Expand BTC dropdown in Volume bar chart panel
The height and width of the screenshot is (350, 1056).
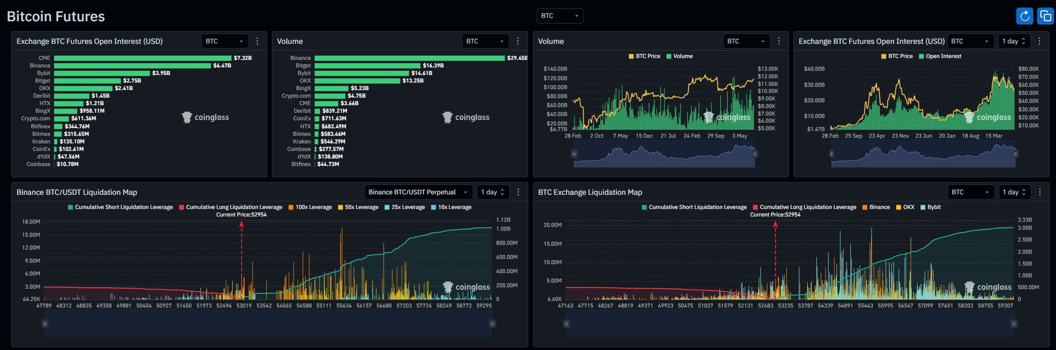[485, 41]
